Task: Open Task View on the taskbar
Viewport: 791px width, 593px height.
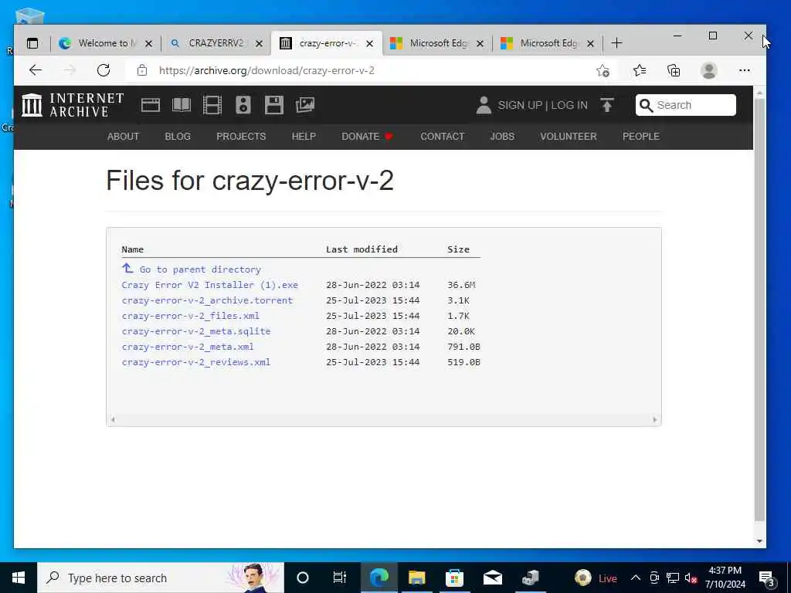Action: pos(340,578)
